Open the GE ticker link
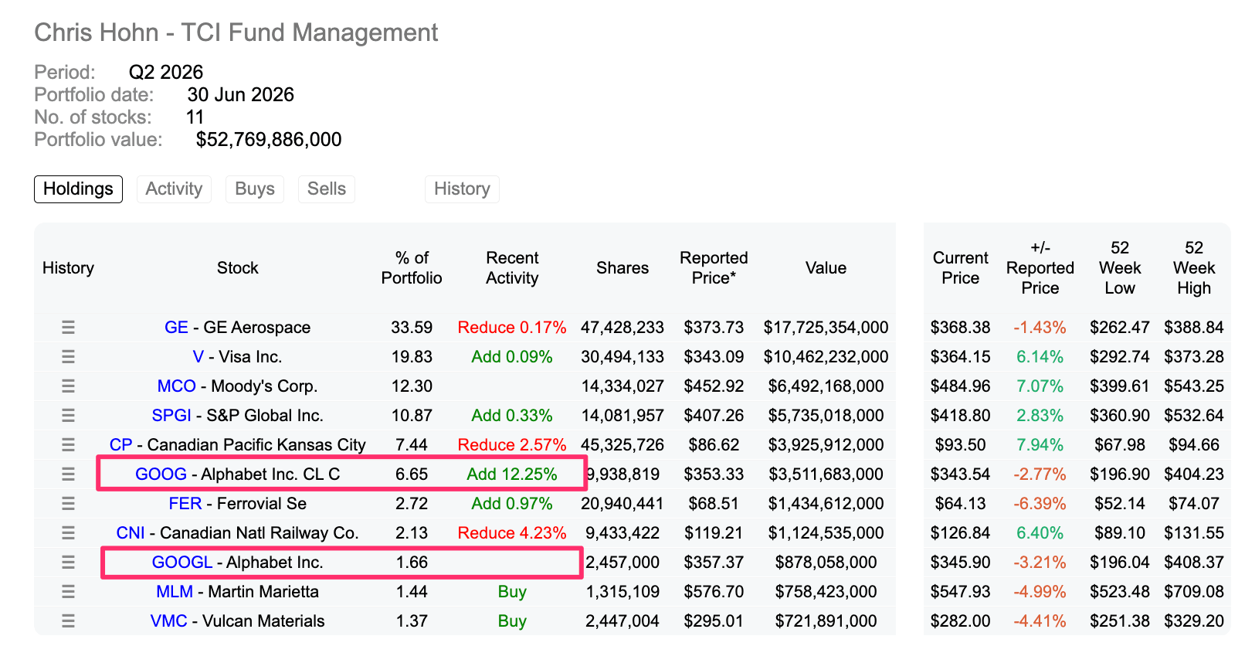The width and height of the screenshot is (1245, 646). (176, 328)
